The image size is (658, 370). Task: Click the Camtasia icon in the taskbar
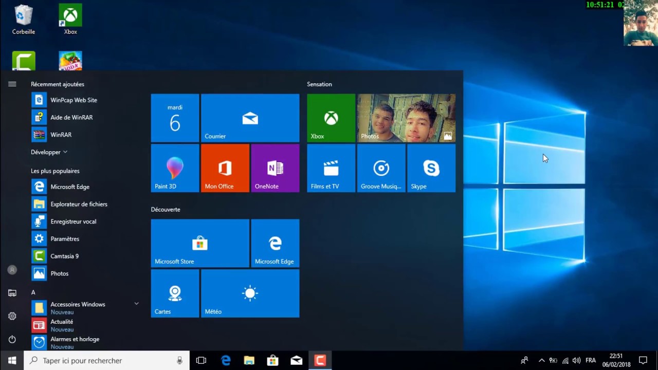[320, 361]
